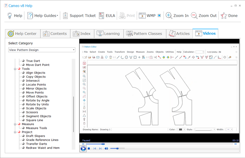Viewport: 245px width, 158px height.
Task: Open the Select Category dropdown
Action: [42, 50]
